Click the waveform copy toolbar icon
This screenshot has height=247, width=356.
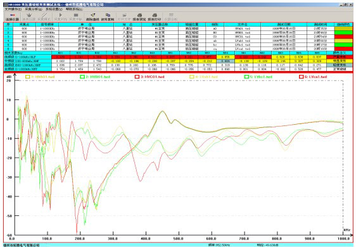click(108, 17)
